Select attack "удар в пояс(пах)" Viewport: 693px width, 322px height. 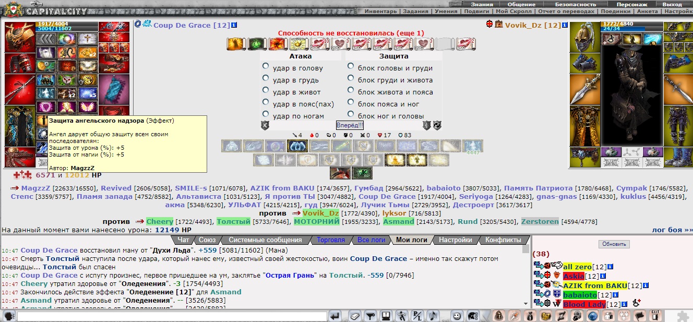tap(266, 102)
